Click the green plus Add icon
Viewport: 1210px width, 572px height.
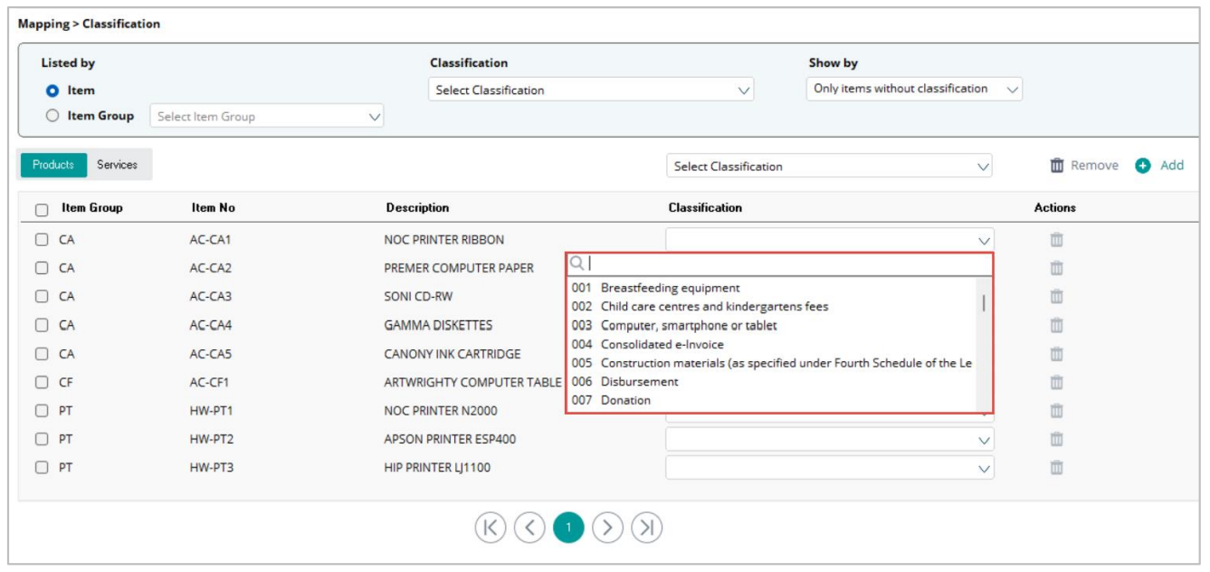1143,166
